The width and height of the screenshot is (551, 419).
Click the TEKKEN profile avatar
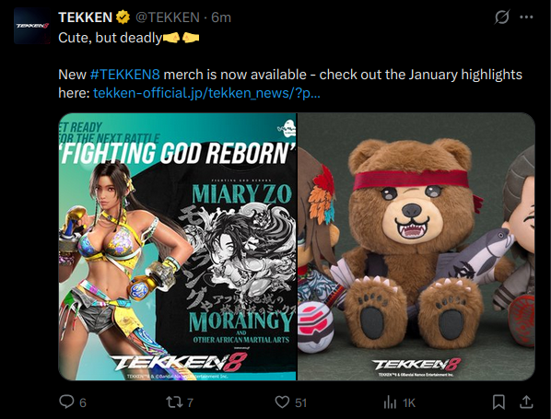coord(32,26)
